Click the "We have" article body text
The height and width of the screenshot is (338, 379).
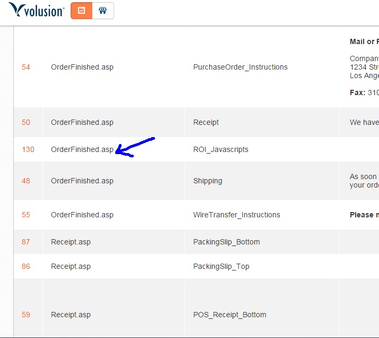(x=364, y=122)
